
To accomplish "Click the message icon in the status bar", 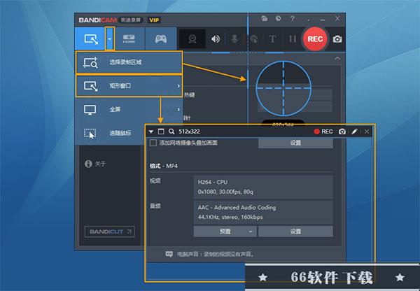I will 169,254.
